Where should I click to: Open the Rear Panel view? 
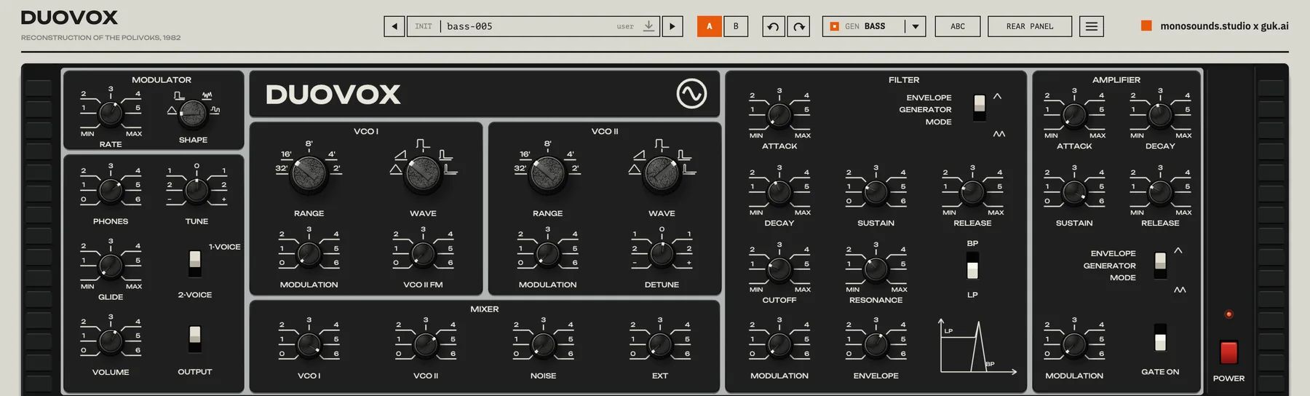(1030, 26)
